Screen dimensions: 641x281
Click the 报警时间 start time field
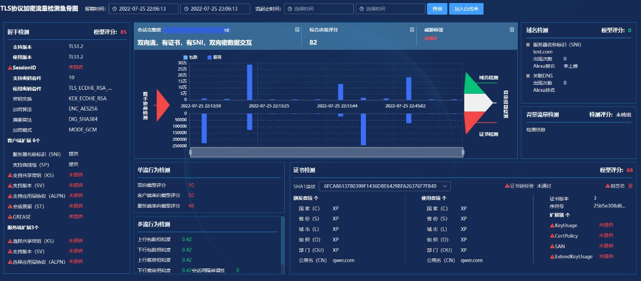(x=143, y=9)
